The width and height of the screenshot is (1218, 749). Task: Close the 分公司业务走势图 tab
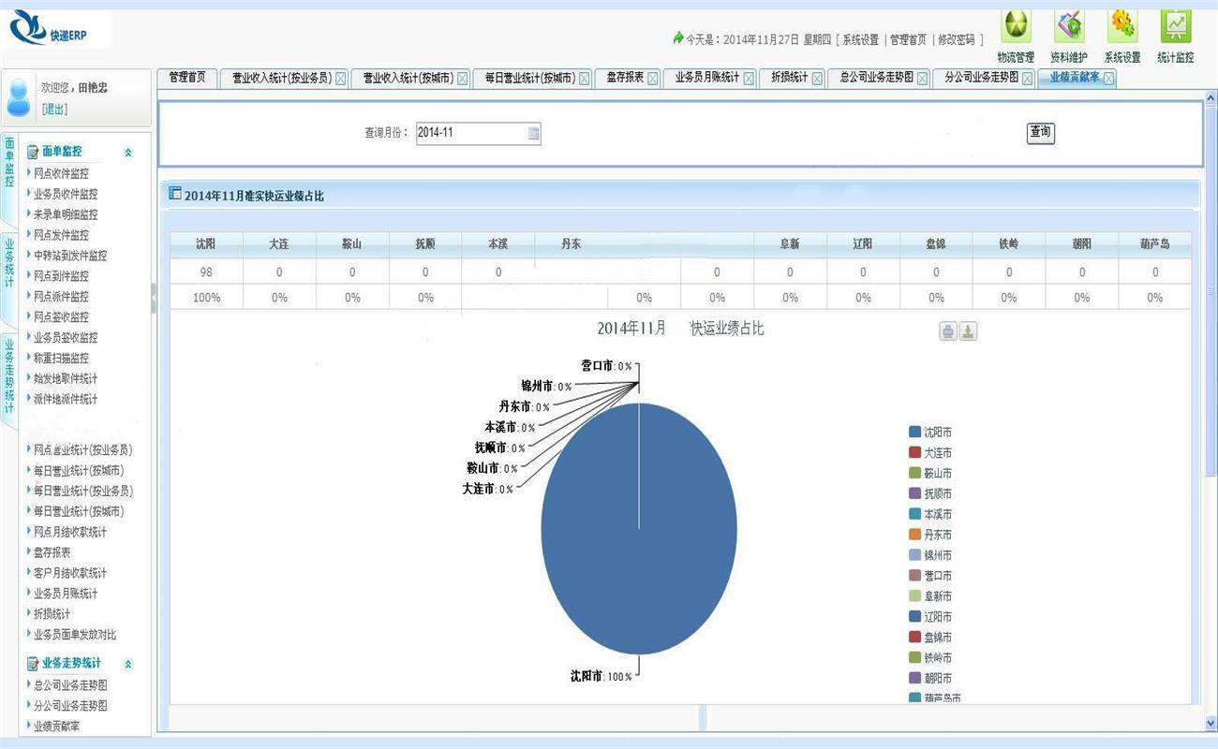1027,79
